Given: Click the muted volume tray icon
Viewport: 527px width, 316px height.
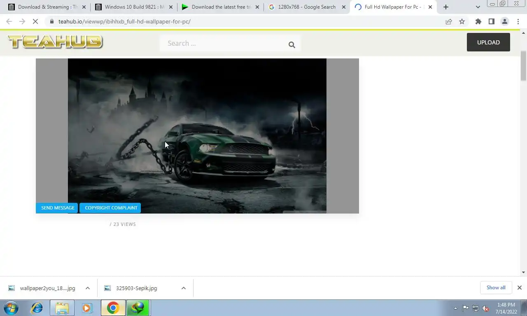Looking at the screenshot, I should click(x=485, y=308).
